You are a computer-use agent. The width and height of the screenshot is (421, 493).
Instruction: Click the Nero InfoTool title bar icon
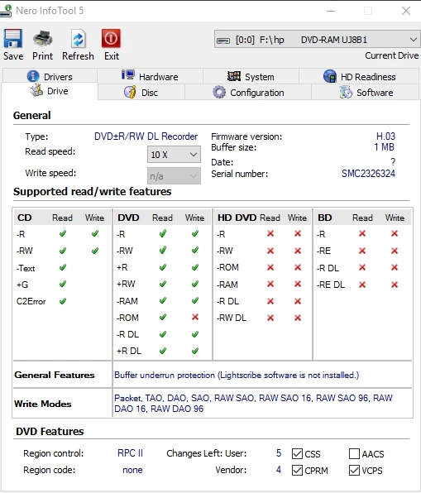tap(6, 11)
